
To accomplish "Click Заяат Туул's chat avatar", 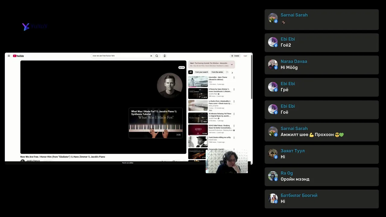I will click(x=273, y=154).
